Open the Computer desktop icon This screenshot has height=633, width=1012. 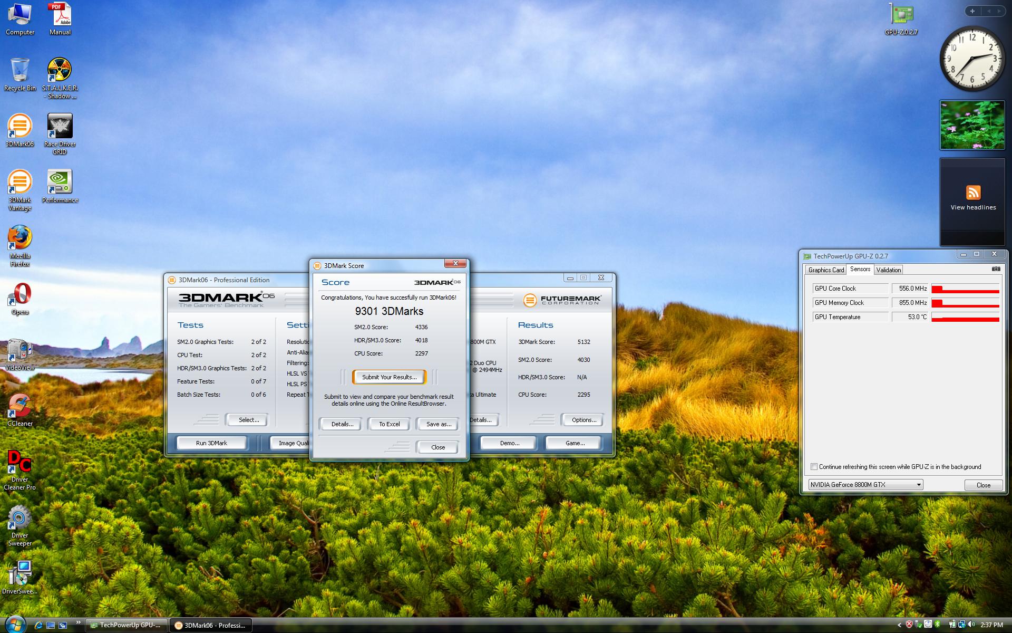(x=20, y=20)
